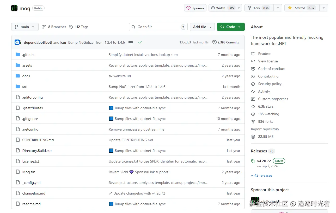Click the eye icon beside 185 watching

(253, 114)
